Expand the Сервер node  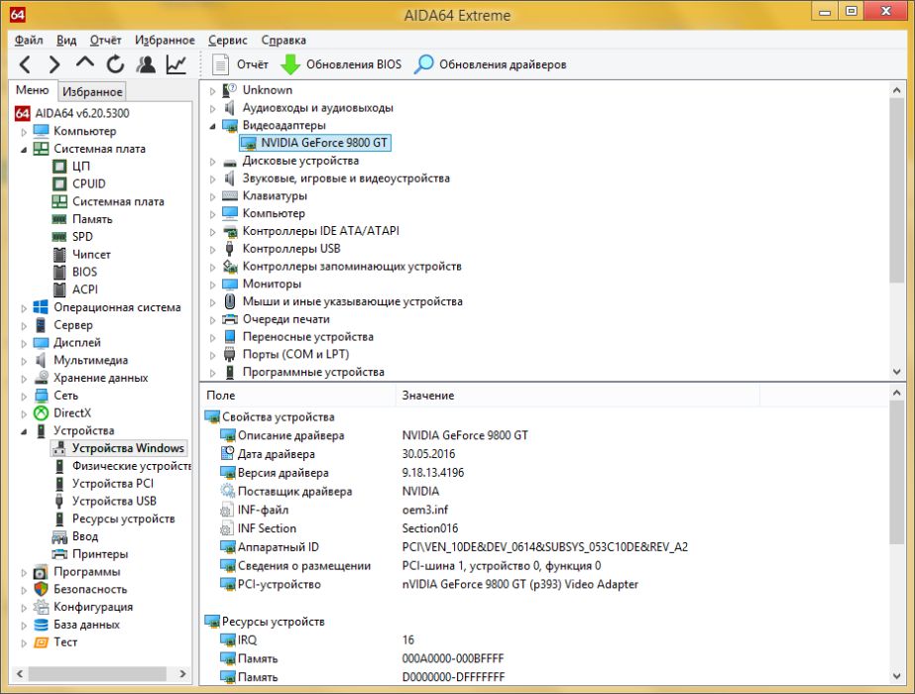(24, 326)
